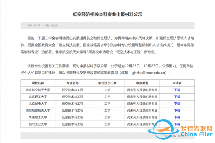Click 尚未列入目录的新专业 in 华南理工大学 row
The width and height of the screenshot is (215, 143).
(142, 117)
